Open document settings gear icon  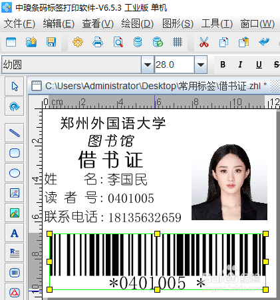pos(78,42)
